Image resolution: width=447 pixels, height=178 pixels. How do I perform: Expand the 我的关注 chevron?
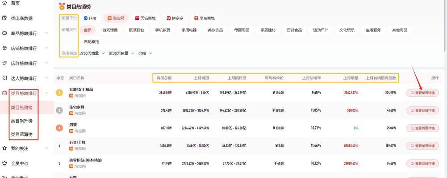click(46, 148)
